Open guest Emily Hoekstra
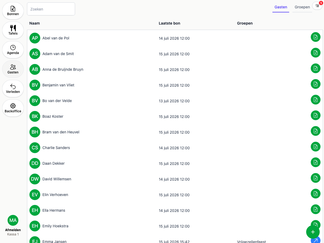324x243 pixels. (x=55, y=226)
